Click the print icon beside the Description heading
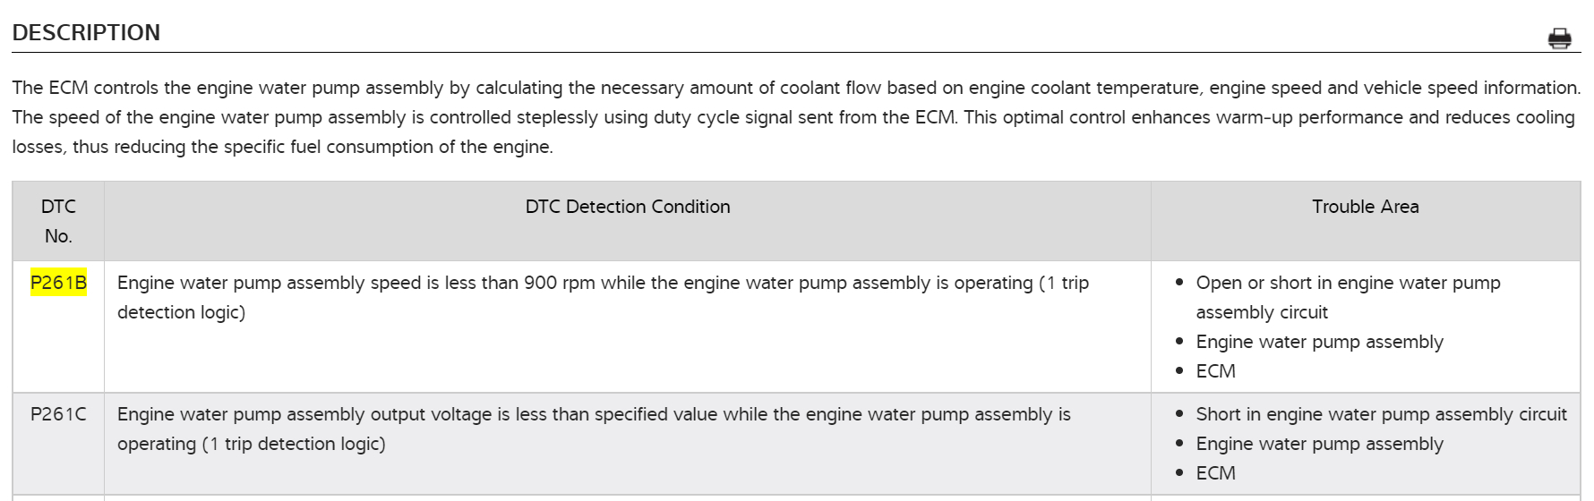This screenshot has width=1594, height=501. point(1559,38)
